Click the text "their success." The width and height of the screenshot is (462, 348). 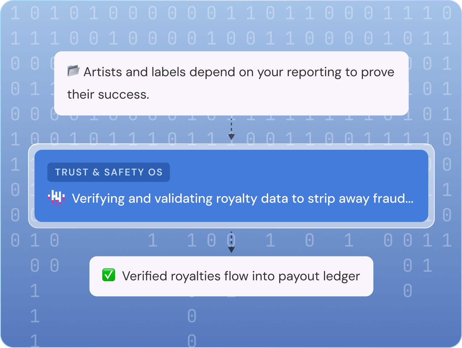108,95
